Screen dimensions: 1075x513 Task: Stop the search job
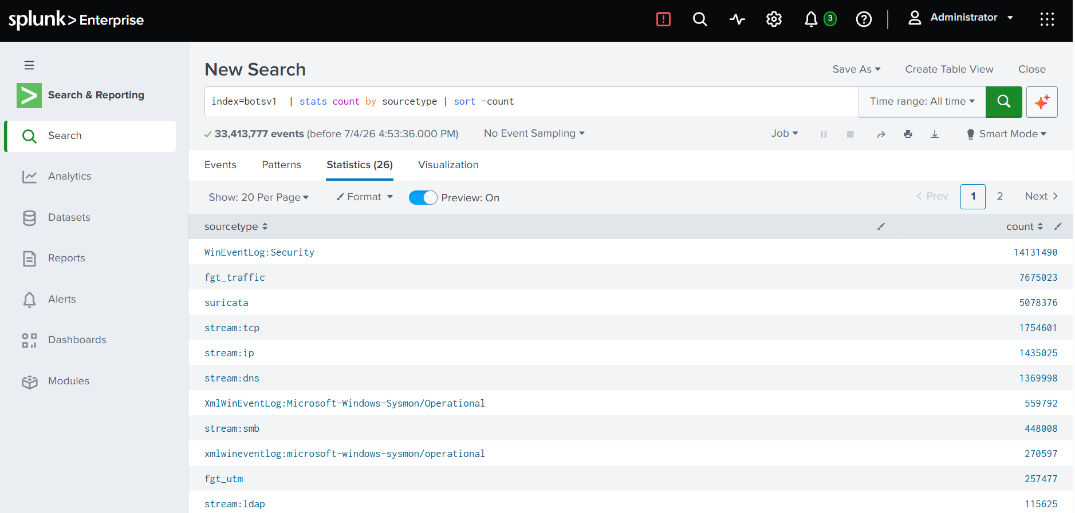[850, 134]
